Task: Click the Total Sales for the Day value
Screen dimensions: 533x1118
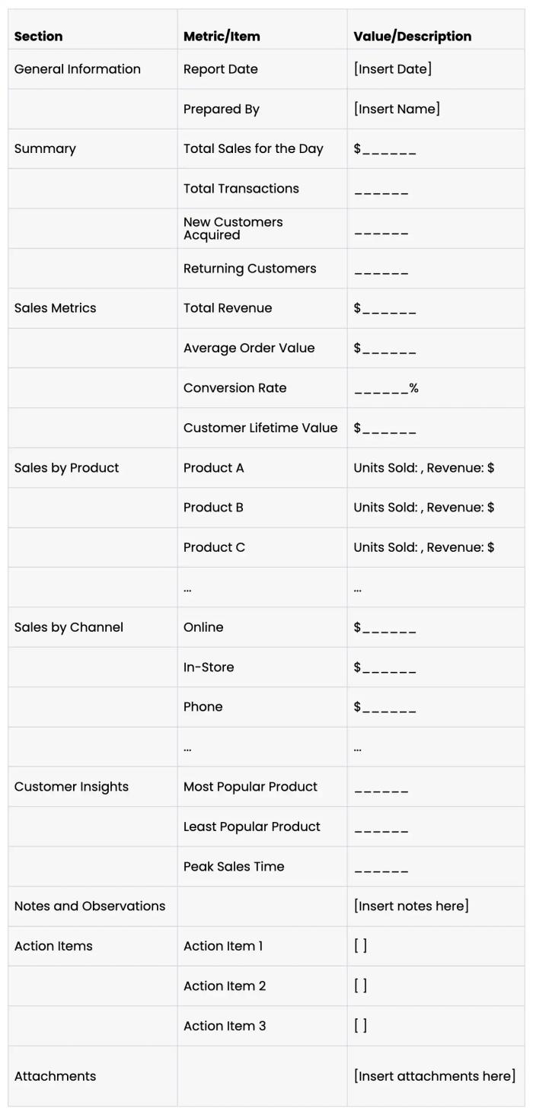Action: point(385,149)
